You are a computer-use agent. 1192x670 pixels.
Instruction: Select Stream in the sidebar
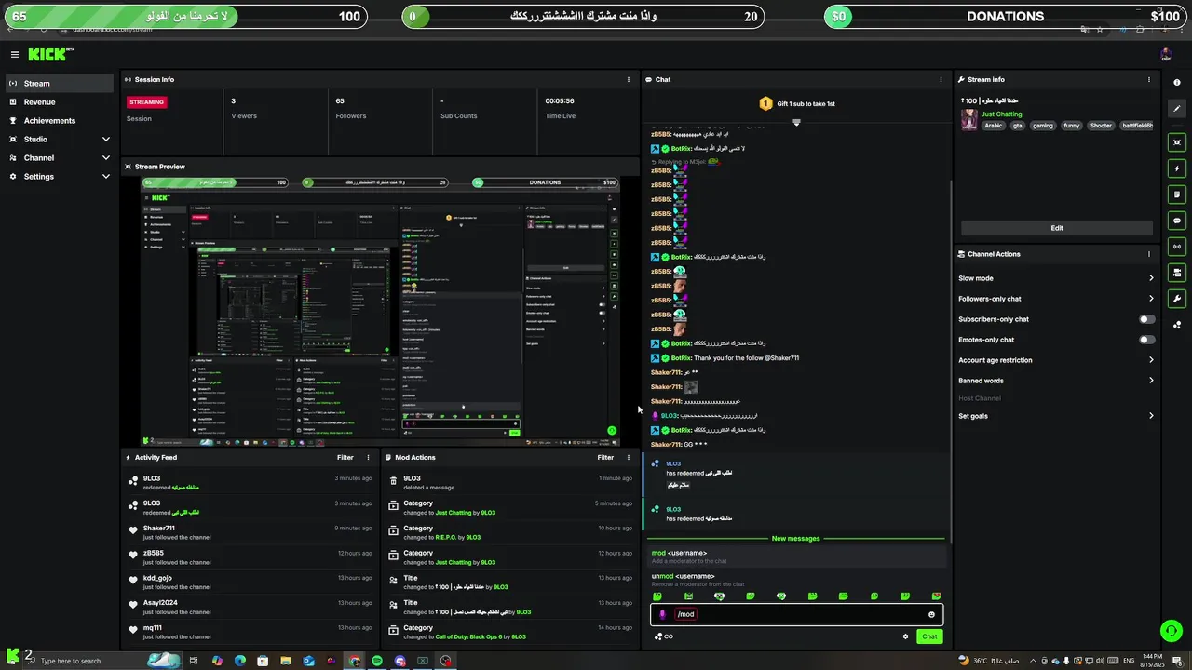[60, 84]
